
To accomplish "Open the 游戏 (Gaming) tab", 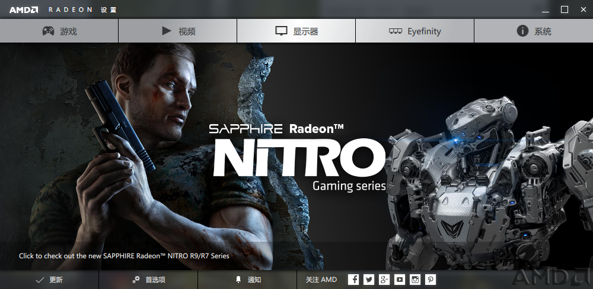I will (x=59, y=31).
